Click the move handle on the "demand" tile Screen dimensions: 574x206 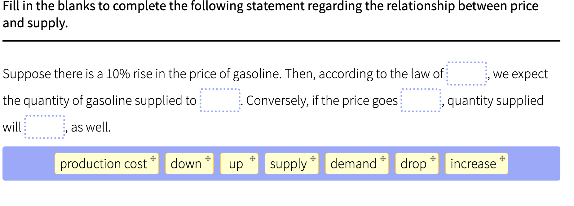tap(383, 158)
